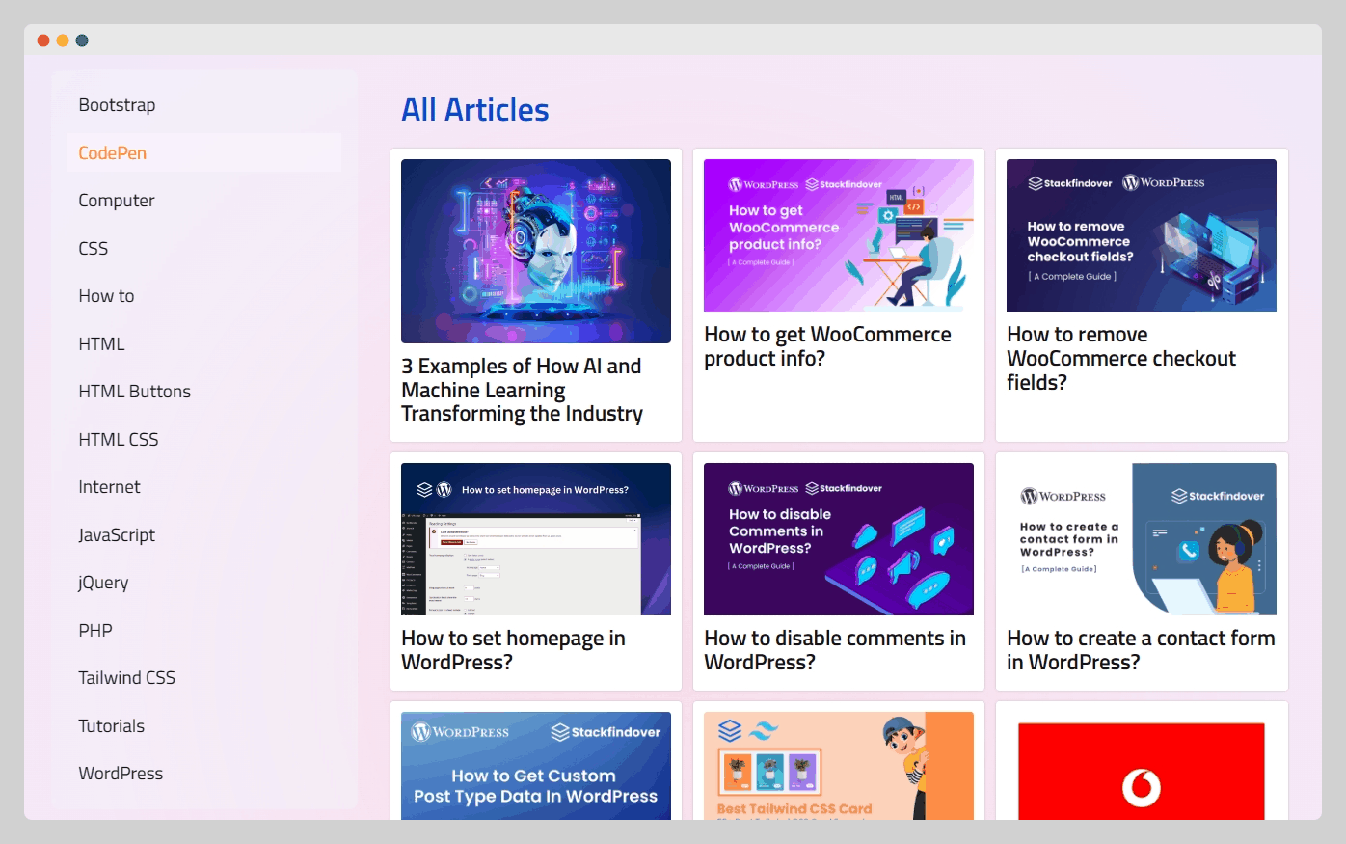
Task: Click the AI robot article thumbnail
Action: point(536,251)
